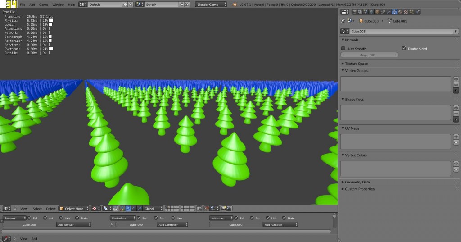461x242 pixels.
Task: Open the Add Actuator dropdown
Action: pos(280,224)
